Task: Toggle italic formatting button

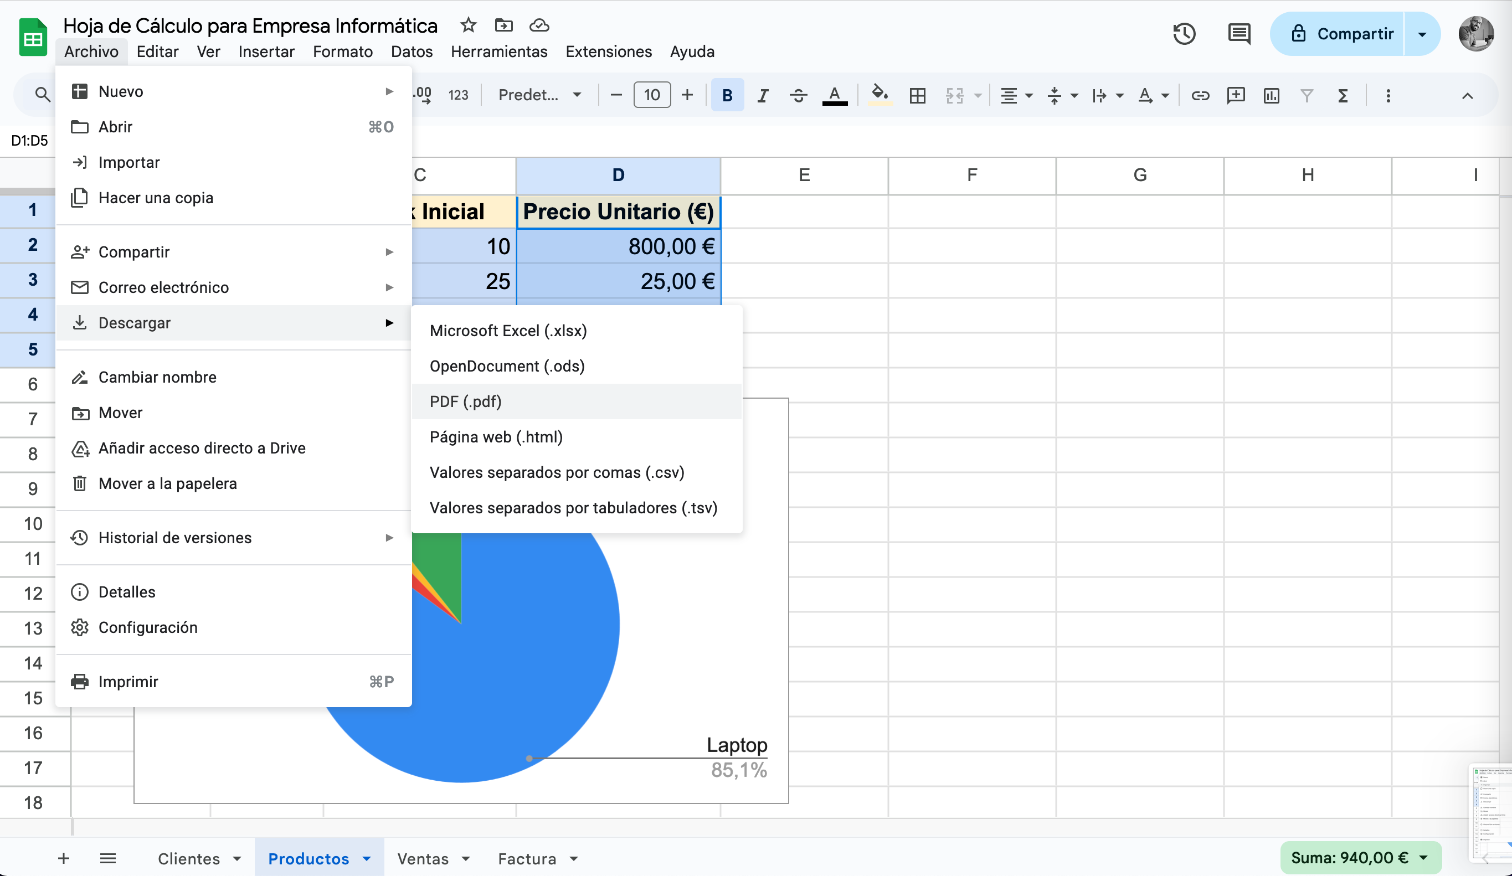Action: click(763, 95)
